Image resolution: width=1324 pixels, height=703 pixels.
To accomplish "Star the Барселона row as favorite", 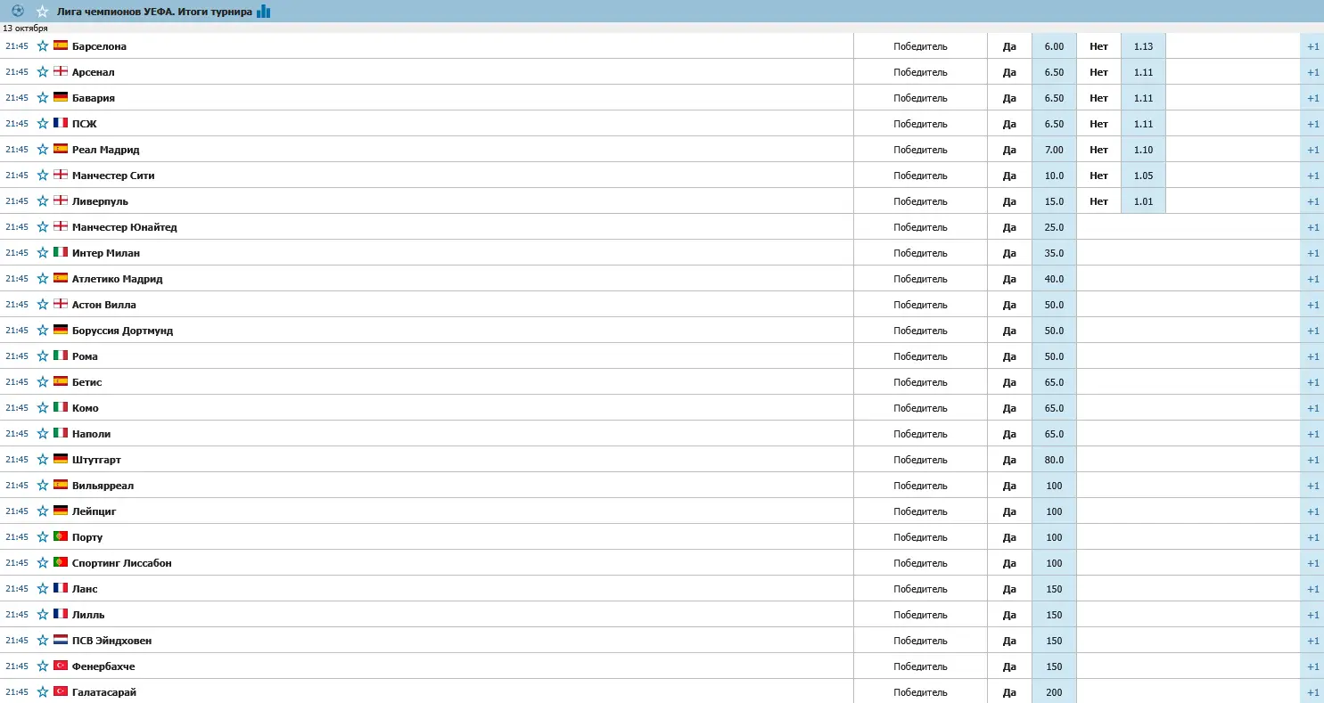I will [x=42, y=45].
